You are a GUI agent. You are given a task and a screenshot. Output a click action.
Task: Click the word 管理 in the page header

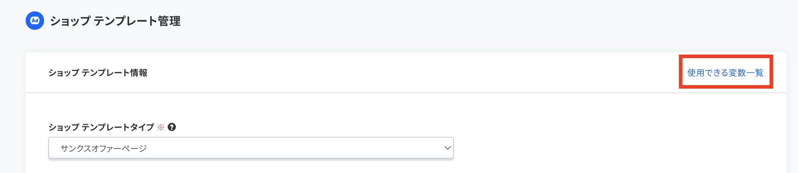point(169,21)
